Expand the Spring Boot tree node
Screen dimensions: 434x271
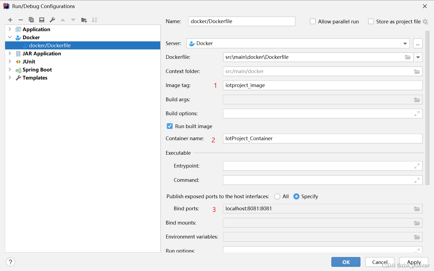10,70
